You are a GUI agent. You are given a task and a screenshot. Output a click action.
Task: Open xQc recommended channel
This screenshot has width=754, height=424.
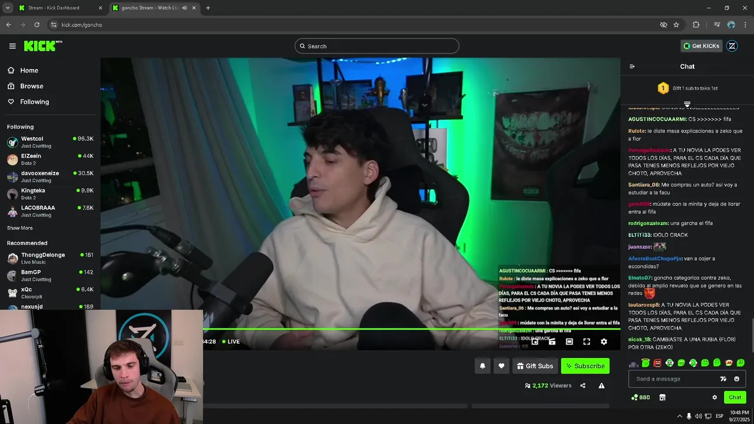click(50, 293)
